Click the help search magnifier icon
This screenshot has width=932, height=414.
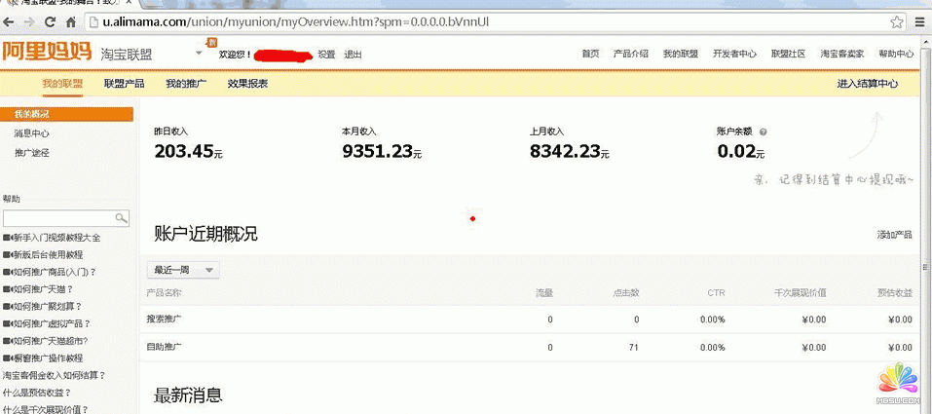pyautogui.click(x=122, y=218)
